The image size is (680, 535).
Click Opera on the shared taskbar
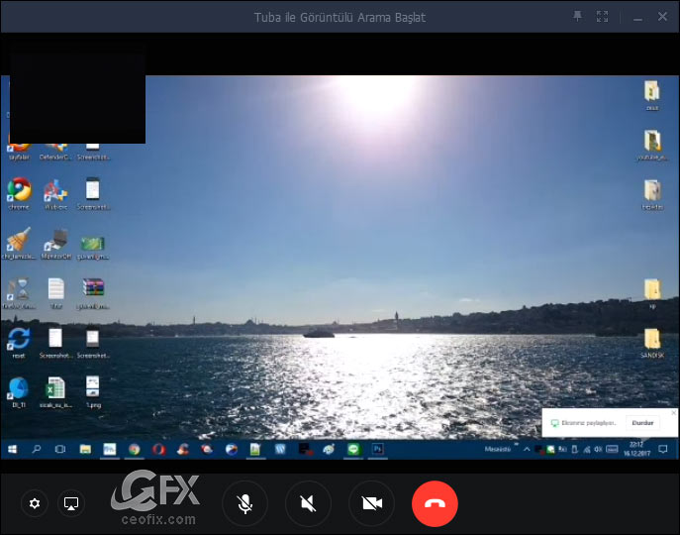[158, 449]
